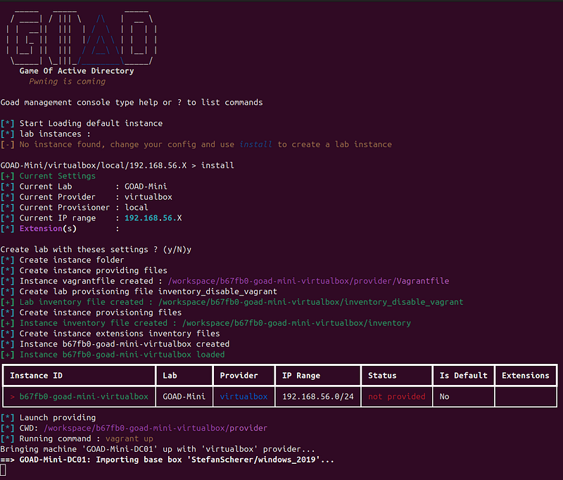The height and width of the screenshot is (480, 563).
Task: Click the 'Game Of Active Directory' title text
Action: click(77, 70)
